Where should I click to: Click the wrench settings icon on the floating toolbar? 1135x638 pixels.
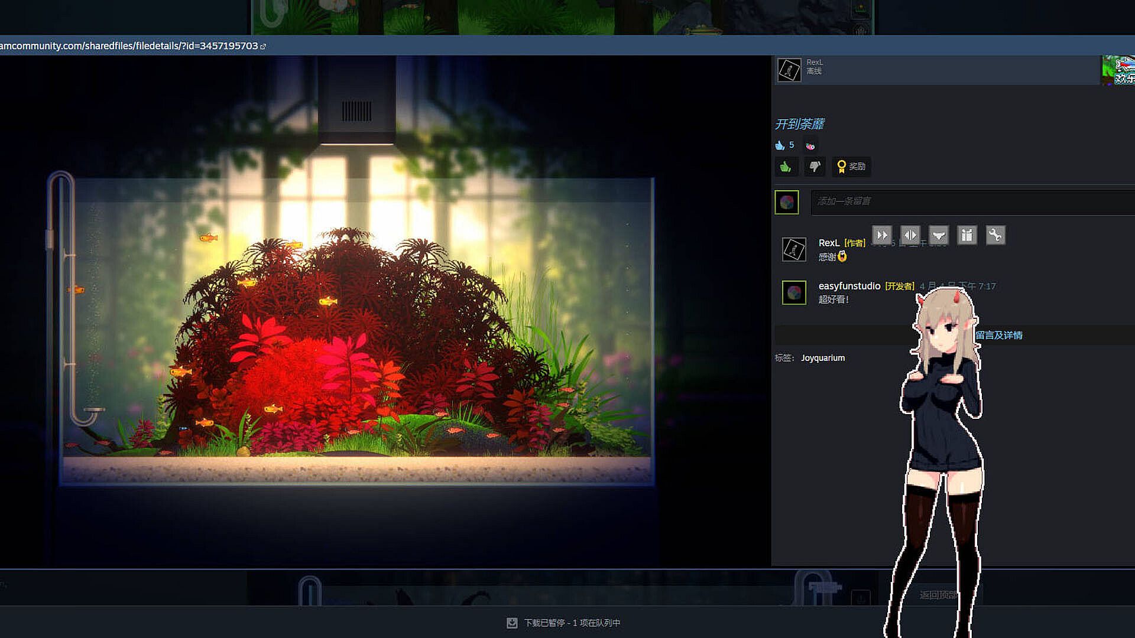click(995, 235)
